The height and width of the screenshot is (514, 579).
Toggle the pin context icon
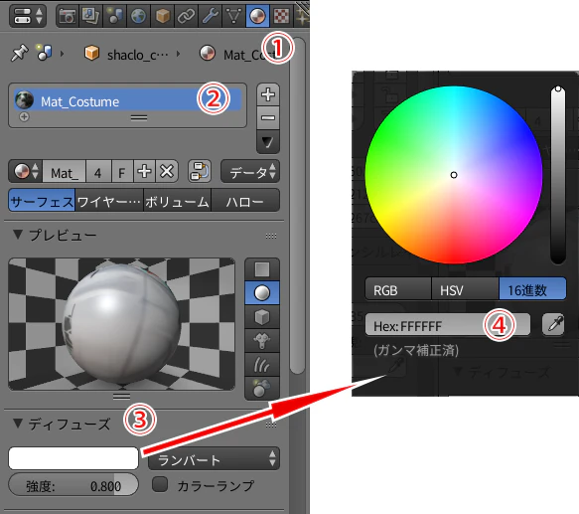tap(20, 53)
